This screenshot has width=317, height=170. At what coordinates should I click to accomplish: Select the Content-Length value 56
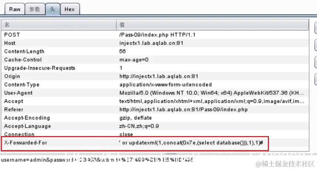[x=122, y=51]
